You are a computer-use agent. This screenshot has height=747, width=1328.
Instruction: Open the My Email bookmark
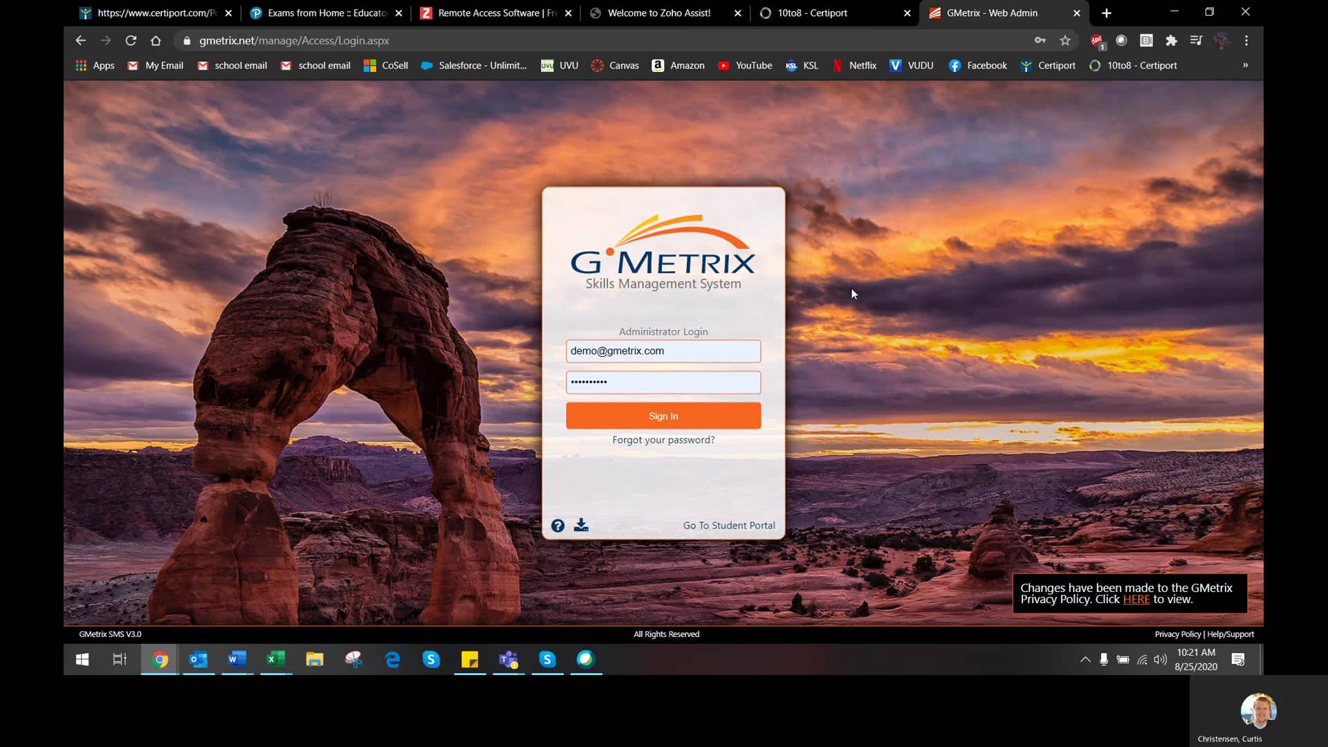coord(155,66)
